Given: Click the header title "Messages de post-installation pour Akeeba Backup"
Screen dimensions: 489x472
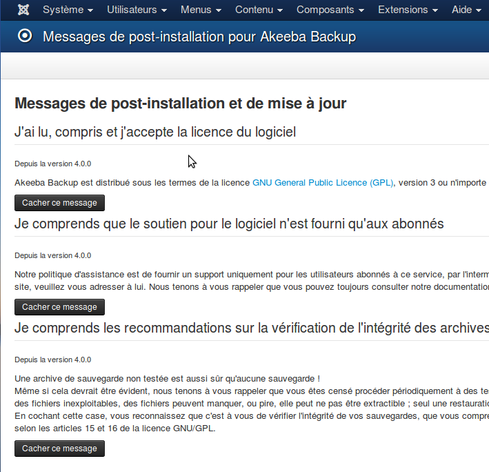Looking at the screenshot, I should (199, 37).
